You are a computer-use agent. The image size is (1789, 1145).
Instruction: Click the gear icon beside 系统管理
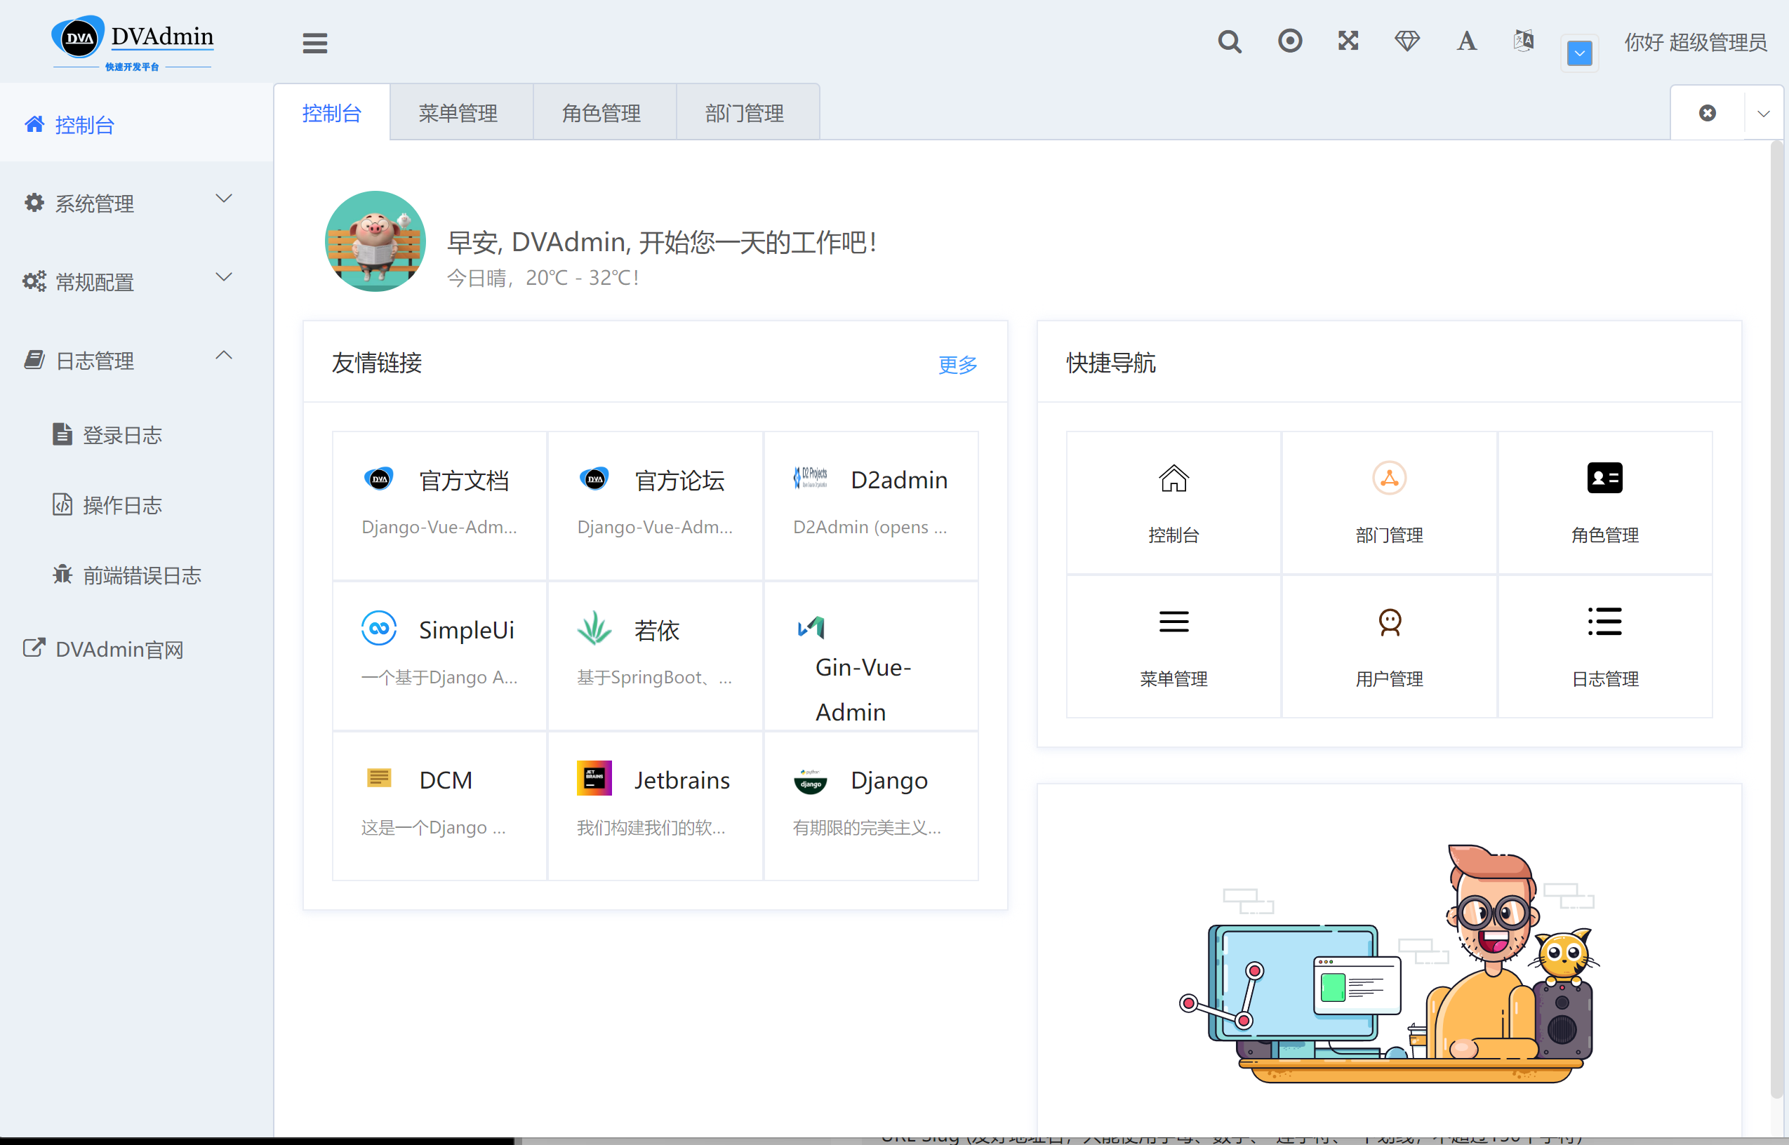34,202
